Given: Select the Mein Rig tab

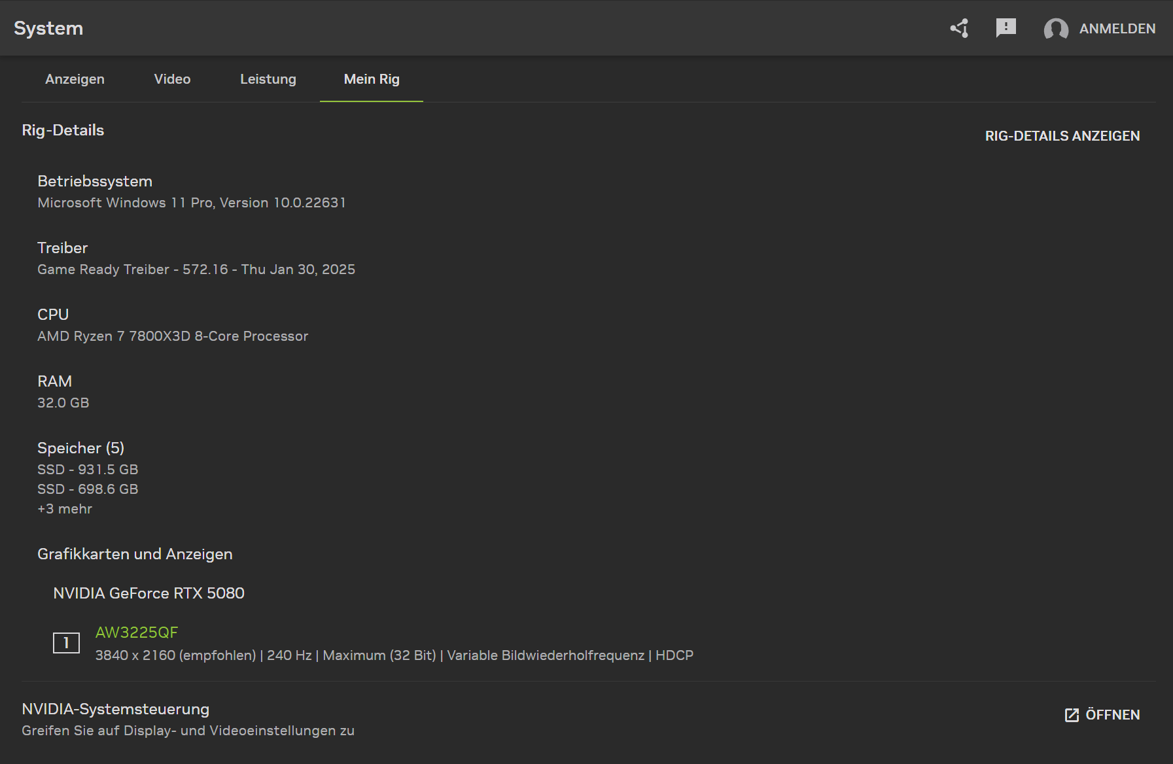Looking at the screenshot, I should tap(372, 79).
